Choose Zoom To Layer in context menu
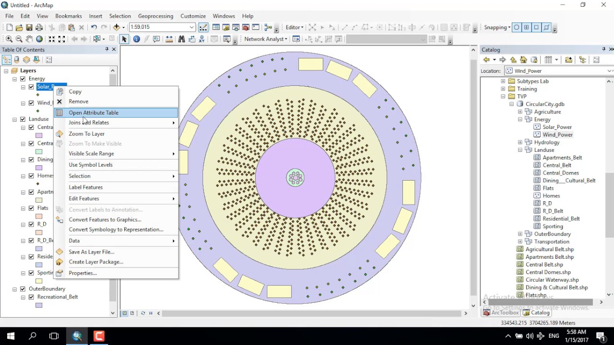The width and height of the screenshot is (614, 345). pyautogui.click(x=116, y=134)
